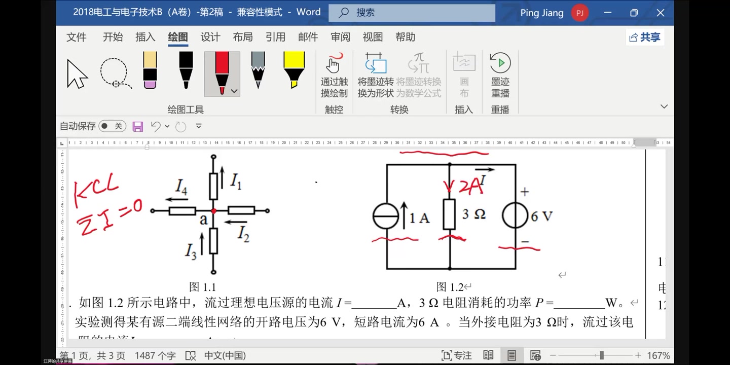Image resolution: width=730 pixels, height=365 pixels.
Task: Select the gray pencil tool
Action: coord(258,70)
